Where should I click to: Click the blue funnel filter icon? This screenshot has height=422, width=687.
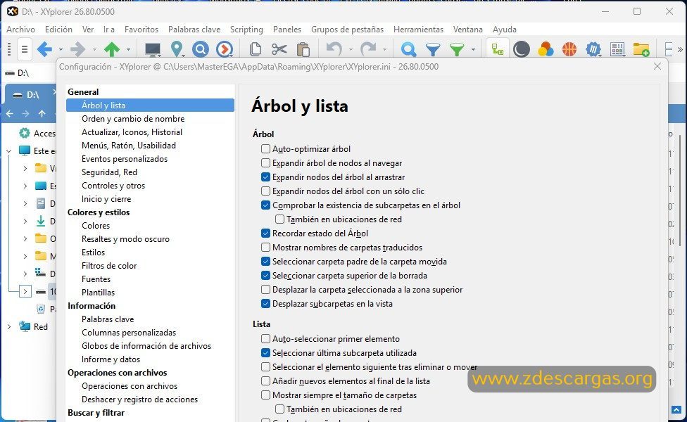pos(433,49)
